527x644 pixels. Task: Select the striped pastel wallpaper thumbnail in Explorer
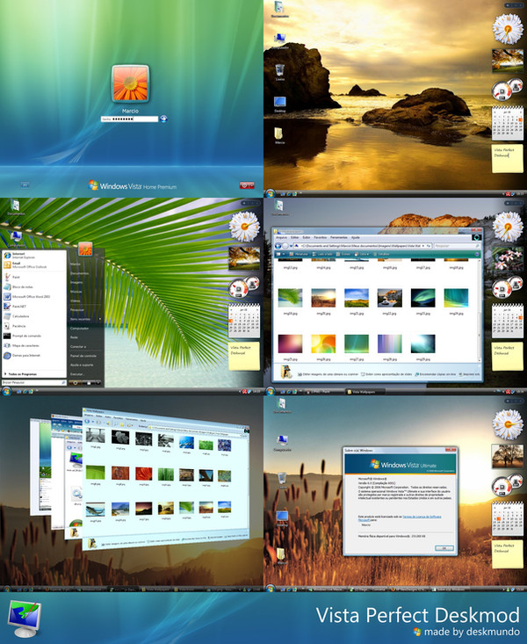(x=390, y=344)
